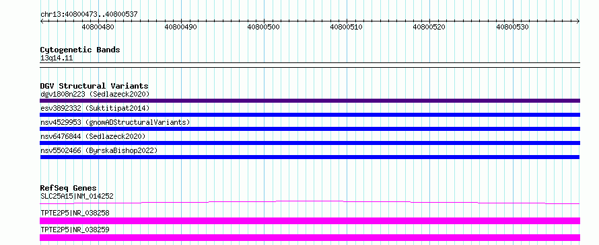
Task: Select the blue nsv5502466 variant bar
Action: [x=310, y=157]
